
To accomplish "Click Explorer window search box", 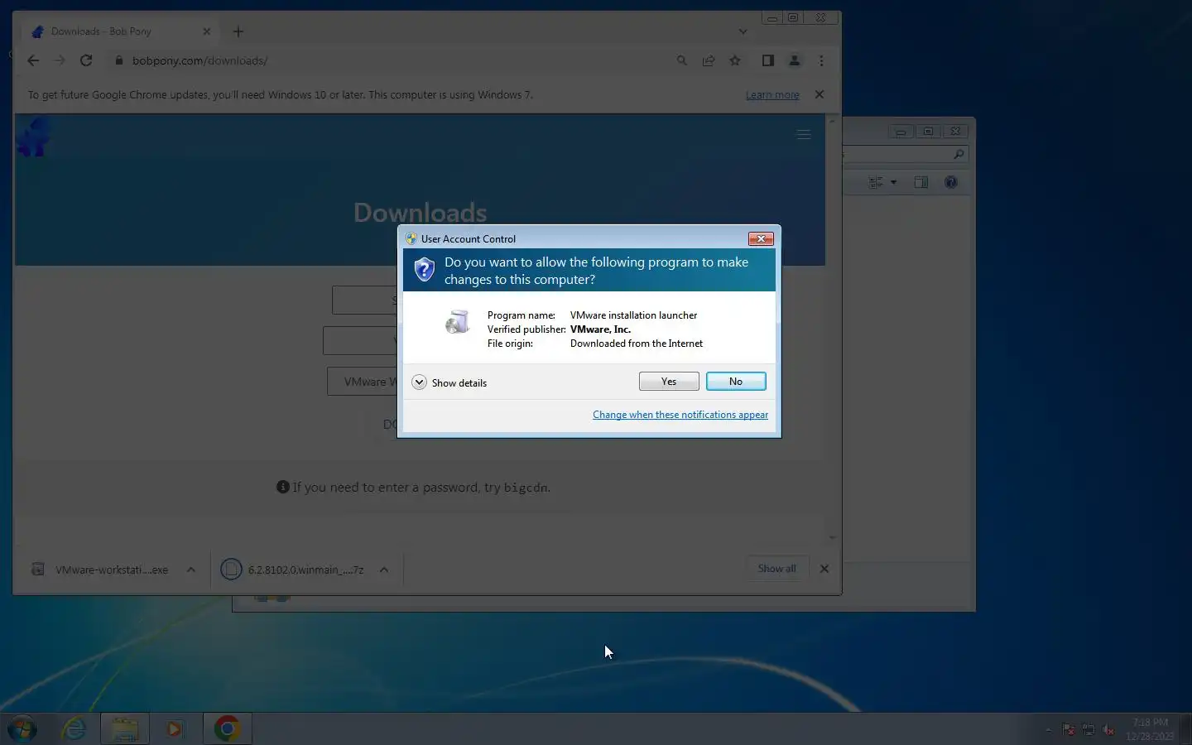I will click(906, 154).
